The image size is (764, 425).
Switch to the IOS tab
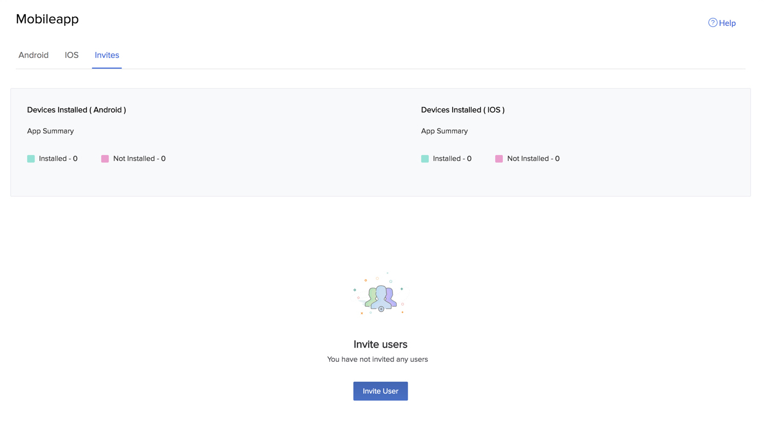point(71,55)
